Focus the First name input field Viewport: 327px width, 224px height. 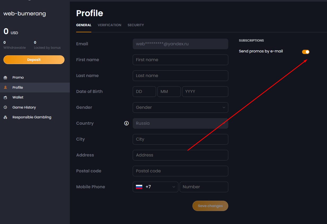180,60
